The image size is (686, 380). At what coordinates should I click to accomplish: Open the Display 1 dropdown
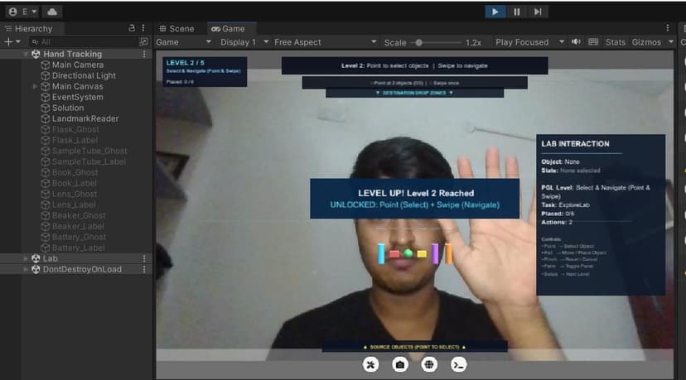(244, 42)
